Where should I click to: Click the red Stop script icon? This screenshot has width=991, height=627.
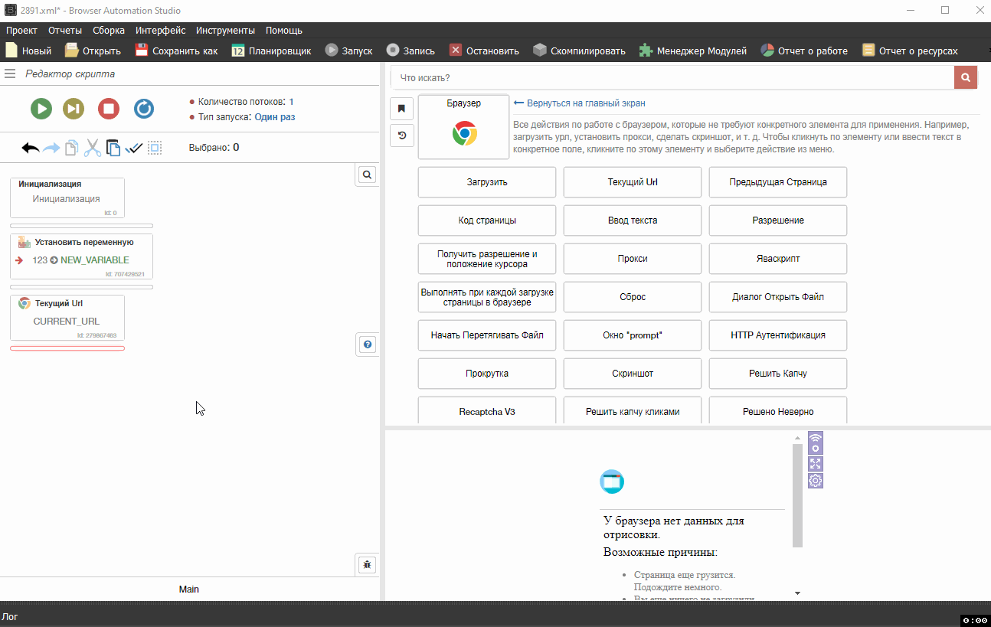click(x=109, y=109)
